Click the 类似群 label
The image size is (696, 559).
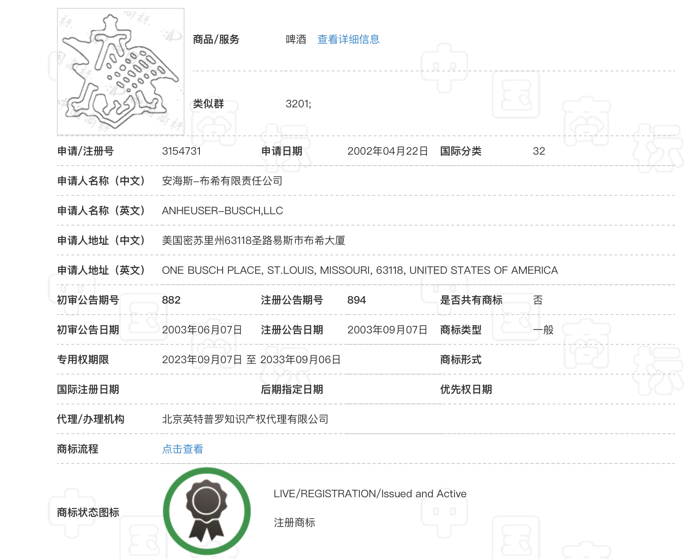[x=209, y=104]
